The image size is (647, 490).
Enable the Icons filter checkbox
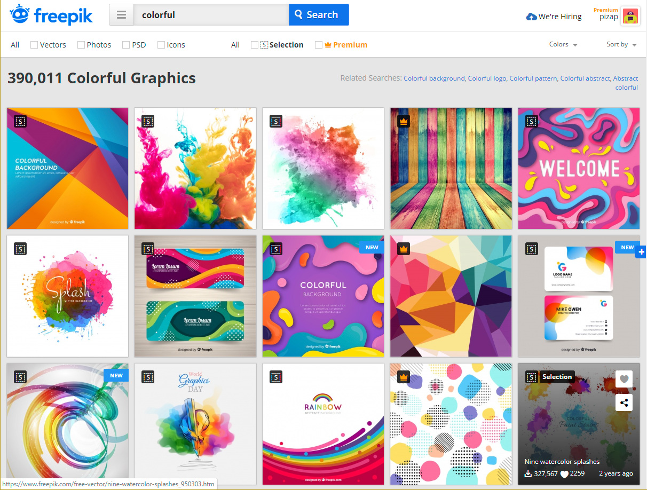click(161, 45)
